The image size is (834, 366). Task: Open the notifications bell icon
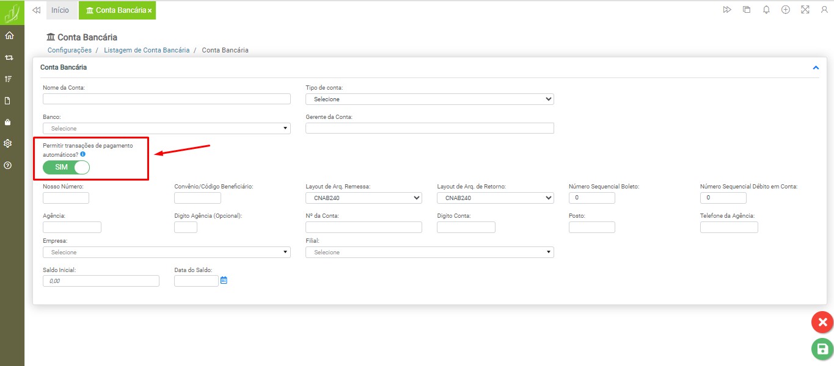coord(766,10)
